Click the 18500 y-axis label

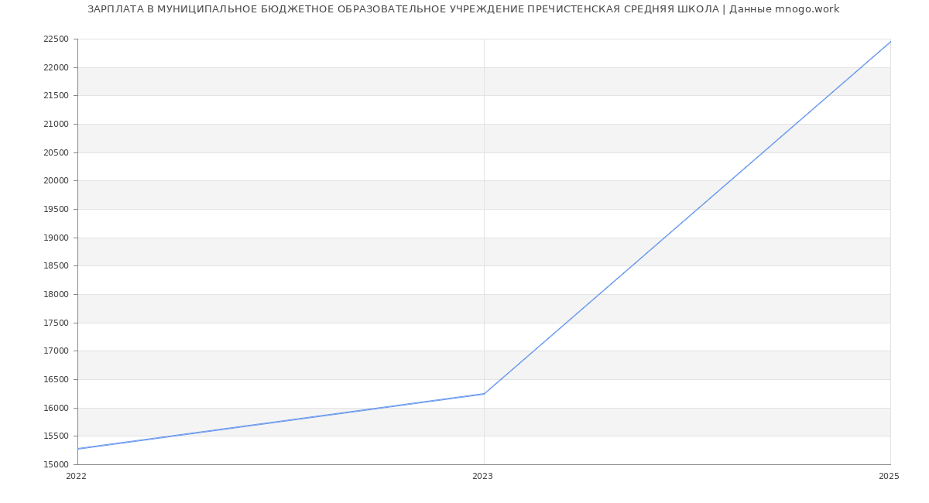click(56, 266)
